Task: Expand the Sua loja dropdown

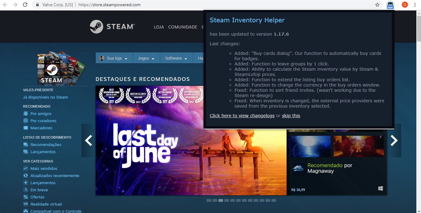Action: 114,58
